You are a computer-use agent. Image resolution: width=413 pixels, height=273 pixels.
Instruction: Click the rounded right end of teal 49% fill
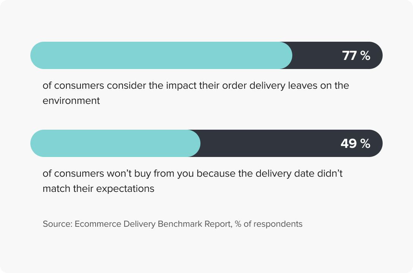(x=194, y=143)
